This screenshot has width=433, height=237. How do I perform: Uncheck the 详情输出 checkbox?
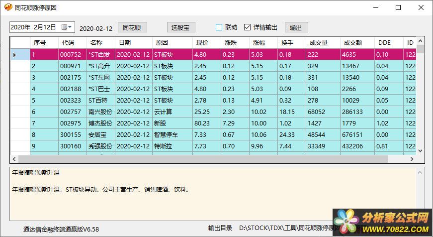(x=247, y=27)
